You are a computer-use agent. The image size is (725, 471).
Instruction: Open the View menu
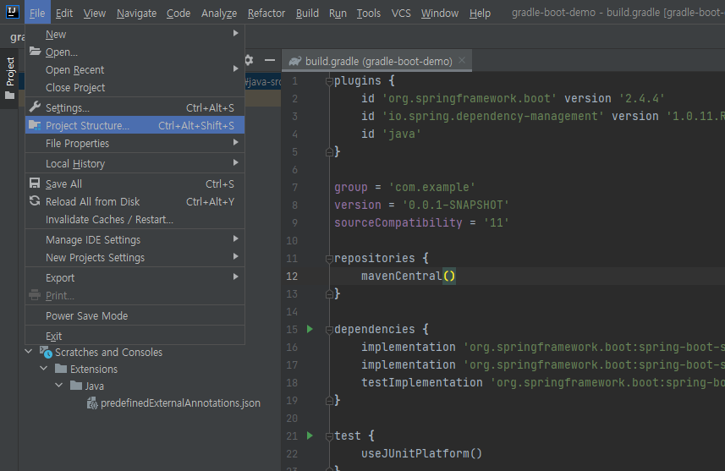[94, 13]
